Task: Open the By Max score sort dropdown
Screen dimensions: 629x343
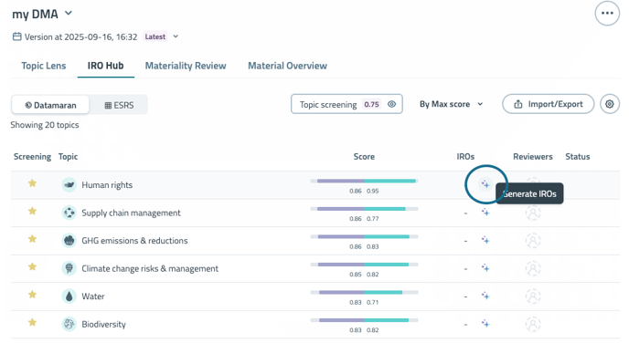Action: [x=452, y=104]
